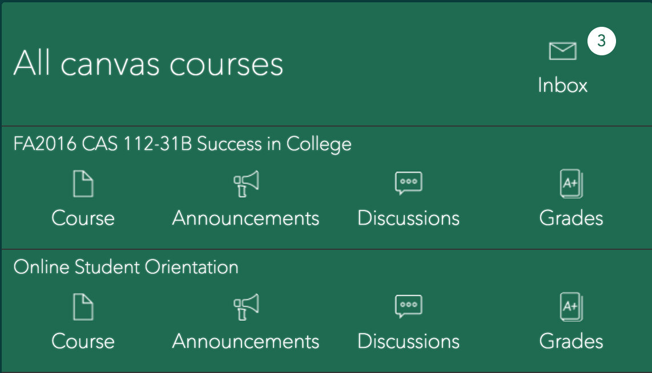Open Discussions speech bubble for Success in College
Image resolution: width=652 pixels, height=373 pixels.
[x=409, y=184]
